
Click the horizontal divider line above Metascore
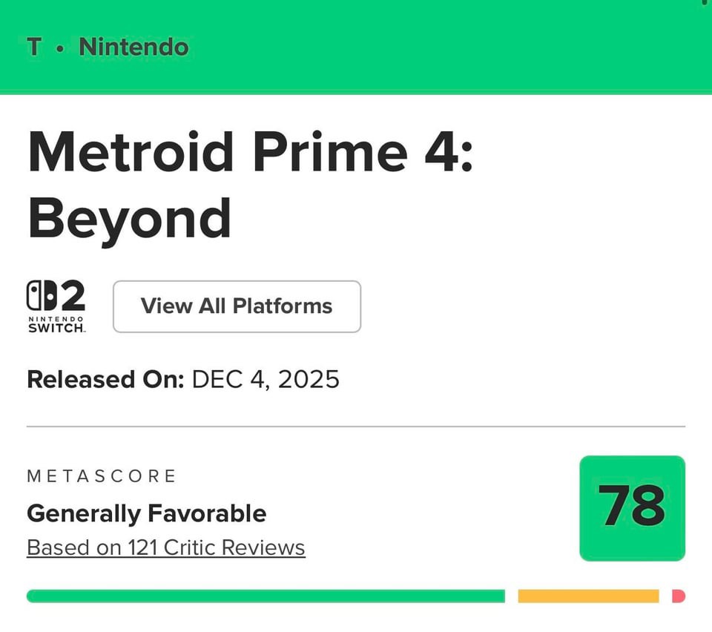[x=356, y=427]
